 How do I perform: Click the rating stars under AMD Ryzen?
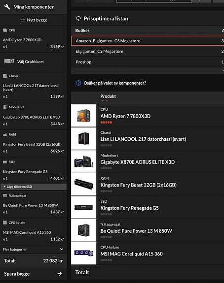pyautogui.click(x=106, y=123)
